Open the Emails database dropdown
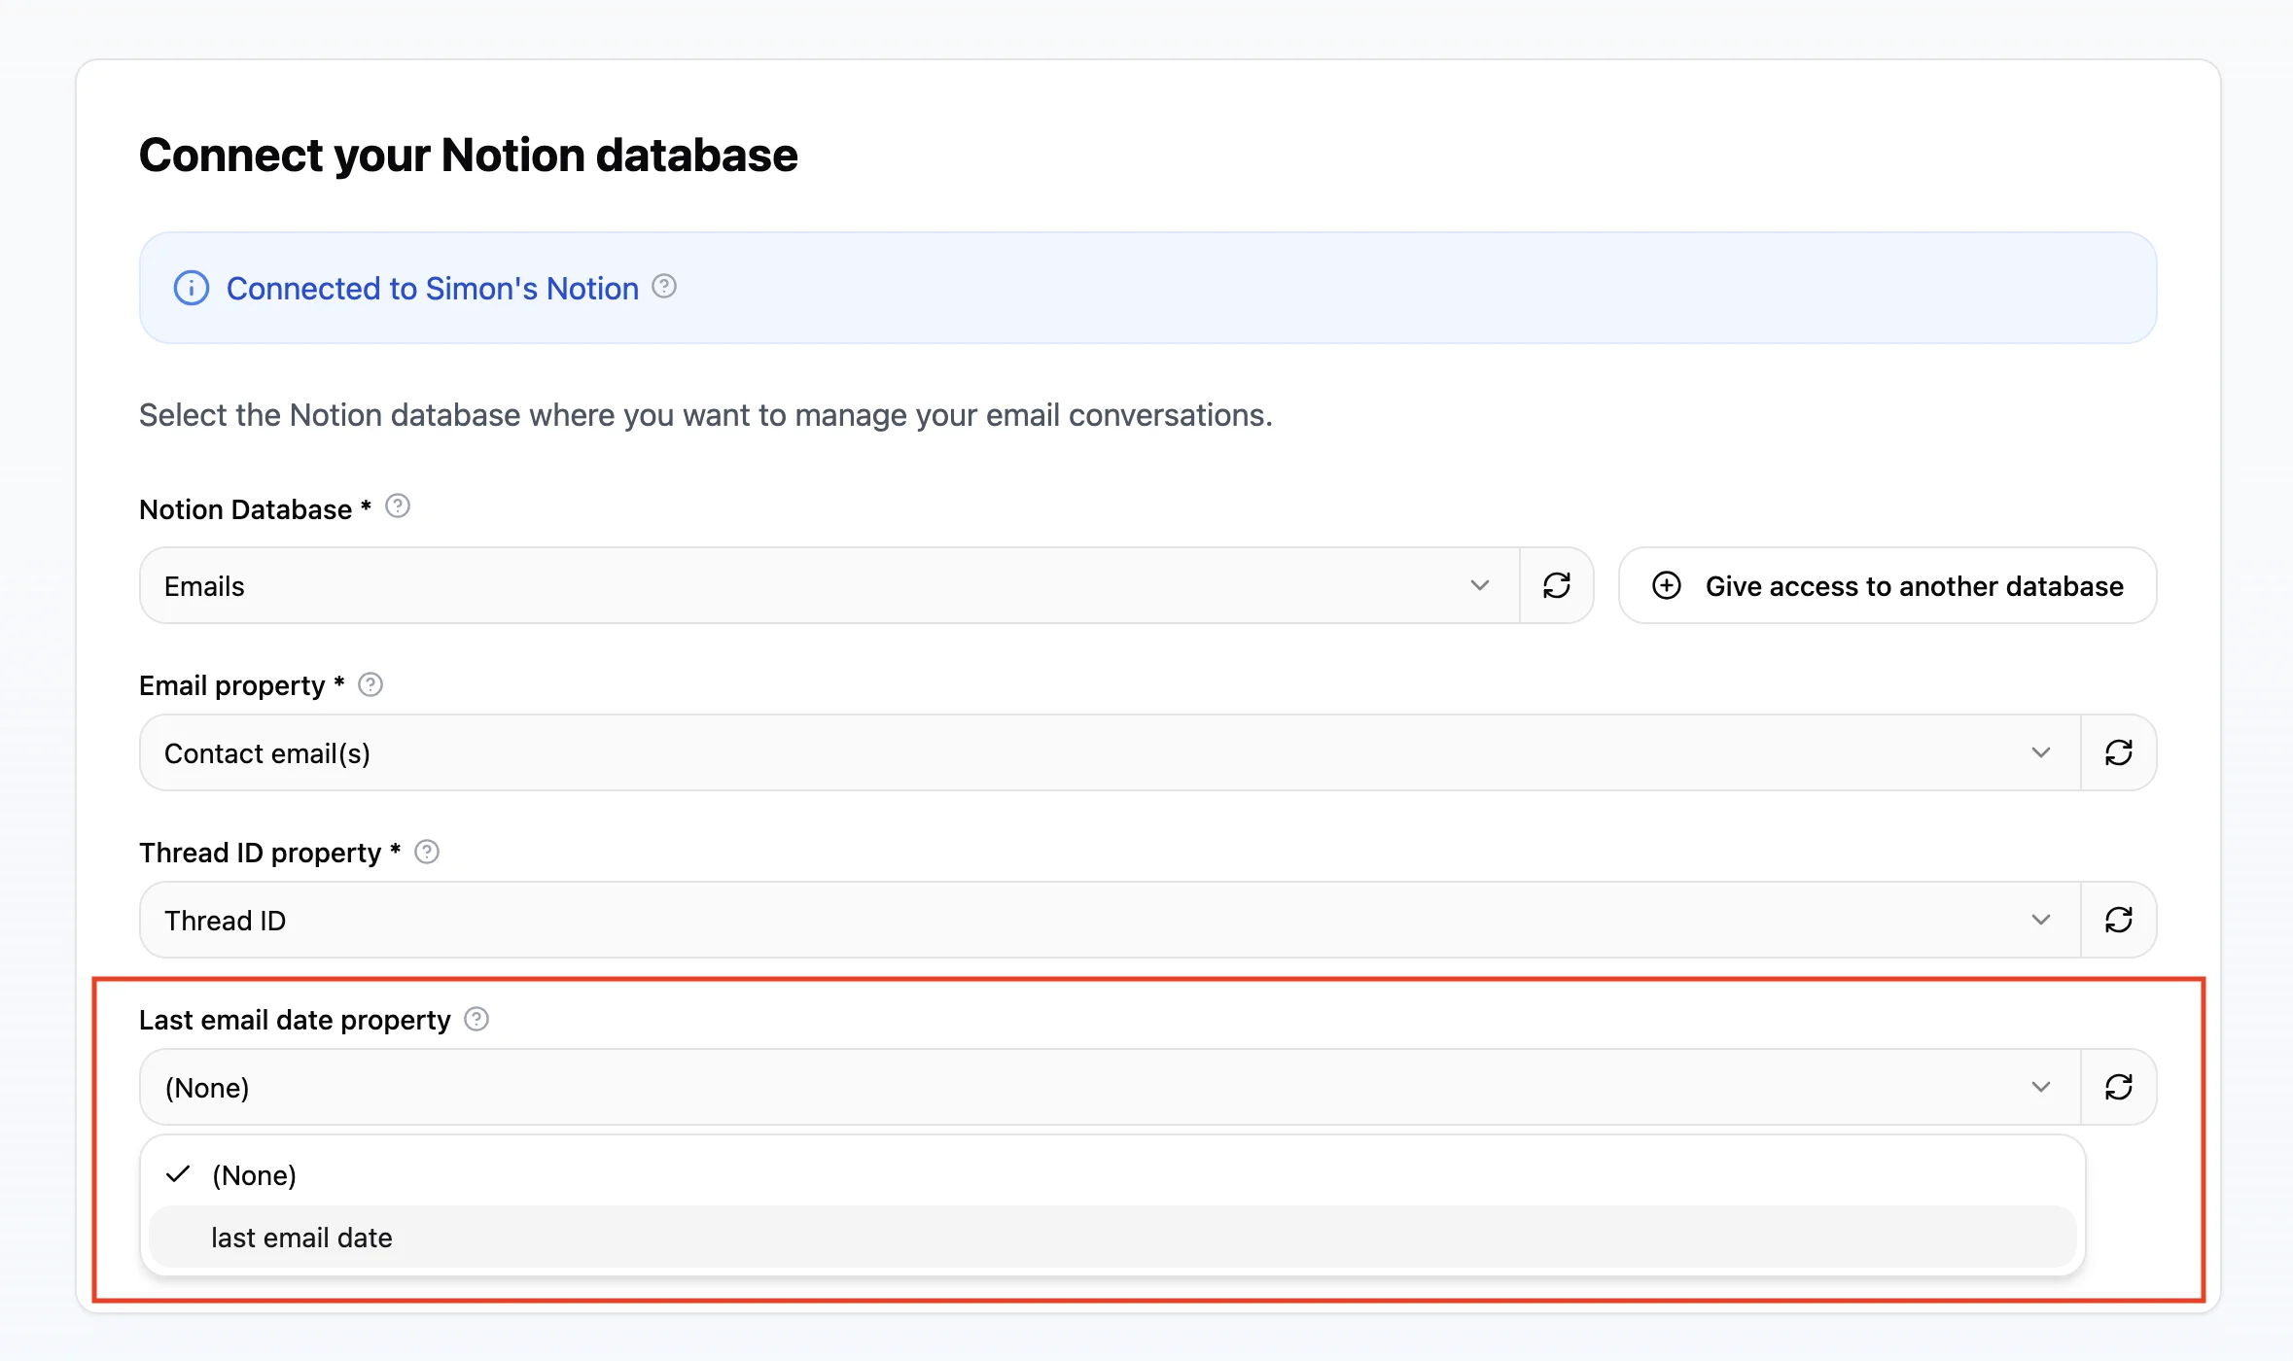Screen dimensions: 2293x1361 point(829,585)
